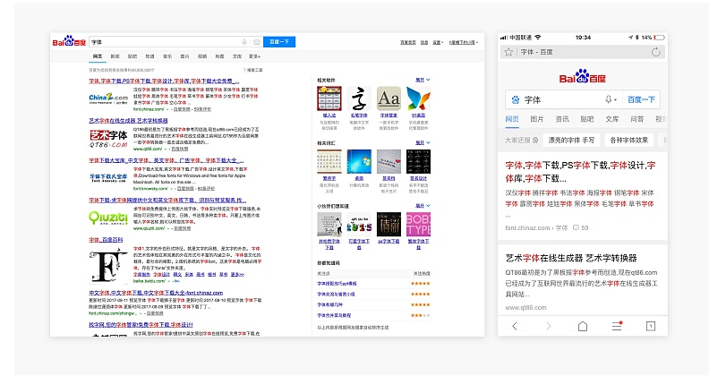Open the mobile browser menu icon
Image resolution: width=709 pixels, height=376 pixels.
(x=616, y=324)
